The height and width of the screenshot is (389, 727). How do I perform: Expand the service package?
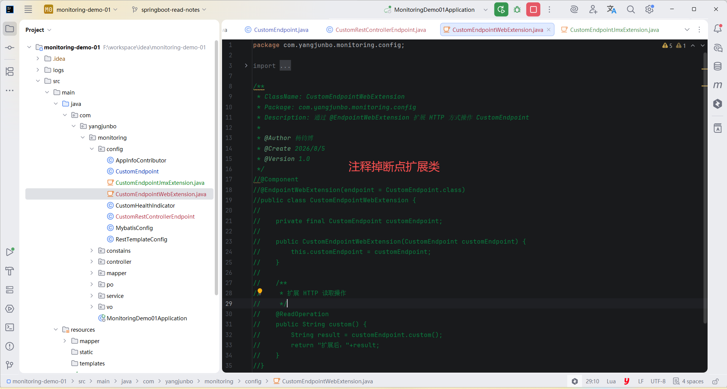(91, 296)
